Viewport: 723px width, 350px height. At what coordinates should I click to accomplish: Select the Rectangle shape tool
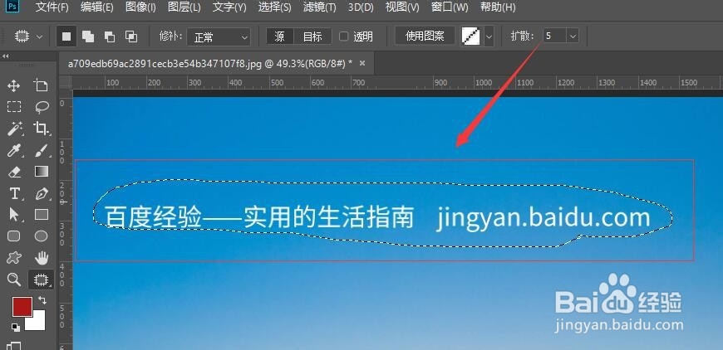click(x=42, y=215)
